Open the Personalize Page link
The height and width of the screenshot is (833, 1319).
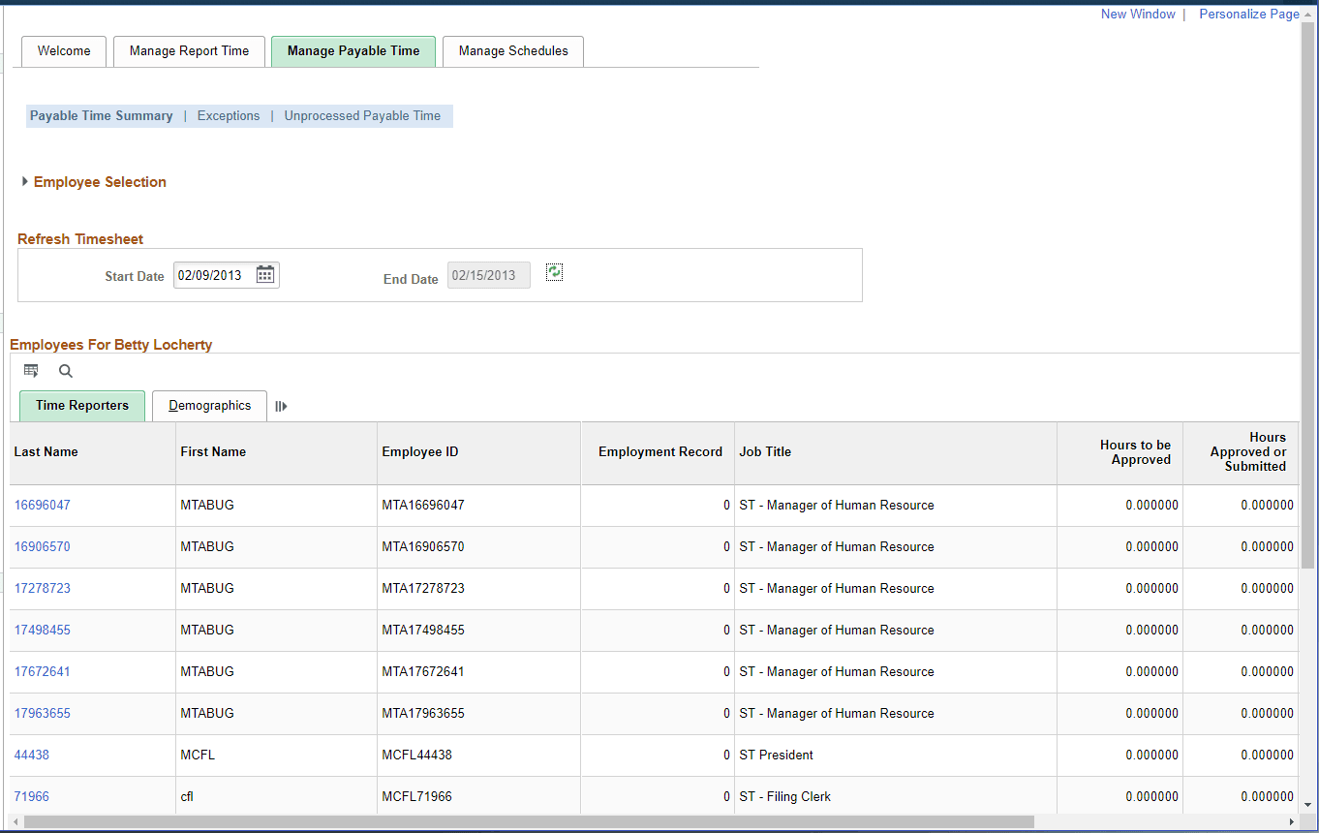click(1248, 14)
